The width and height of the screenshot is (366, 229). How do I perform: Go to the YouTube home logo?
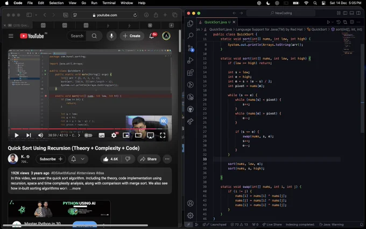pyautogui.click(x=32, y=36)
